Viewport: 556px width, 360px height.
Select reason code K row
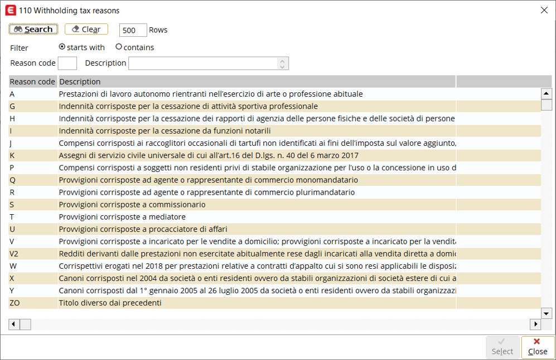[x=275, y=156]
